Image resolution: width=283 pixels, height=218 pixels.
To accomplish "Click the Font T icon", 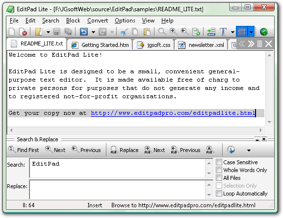I will [223, 32].
